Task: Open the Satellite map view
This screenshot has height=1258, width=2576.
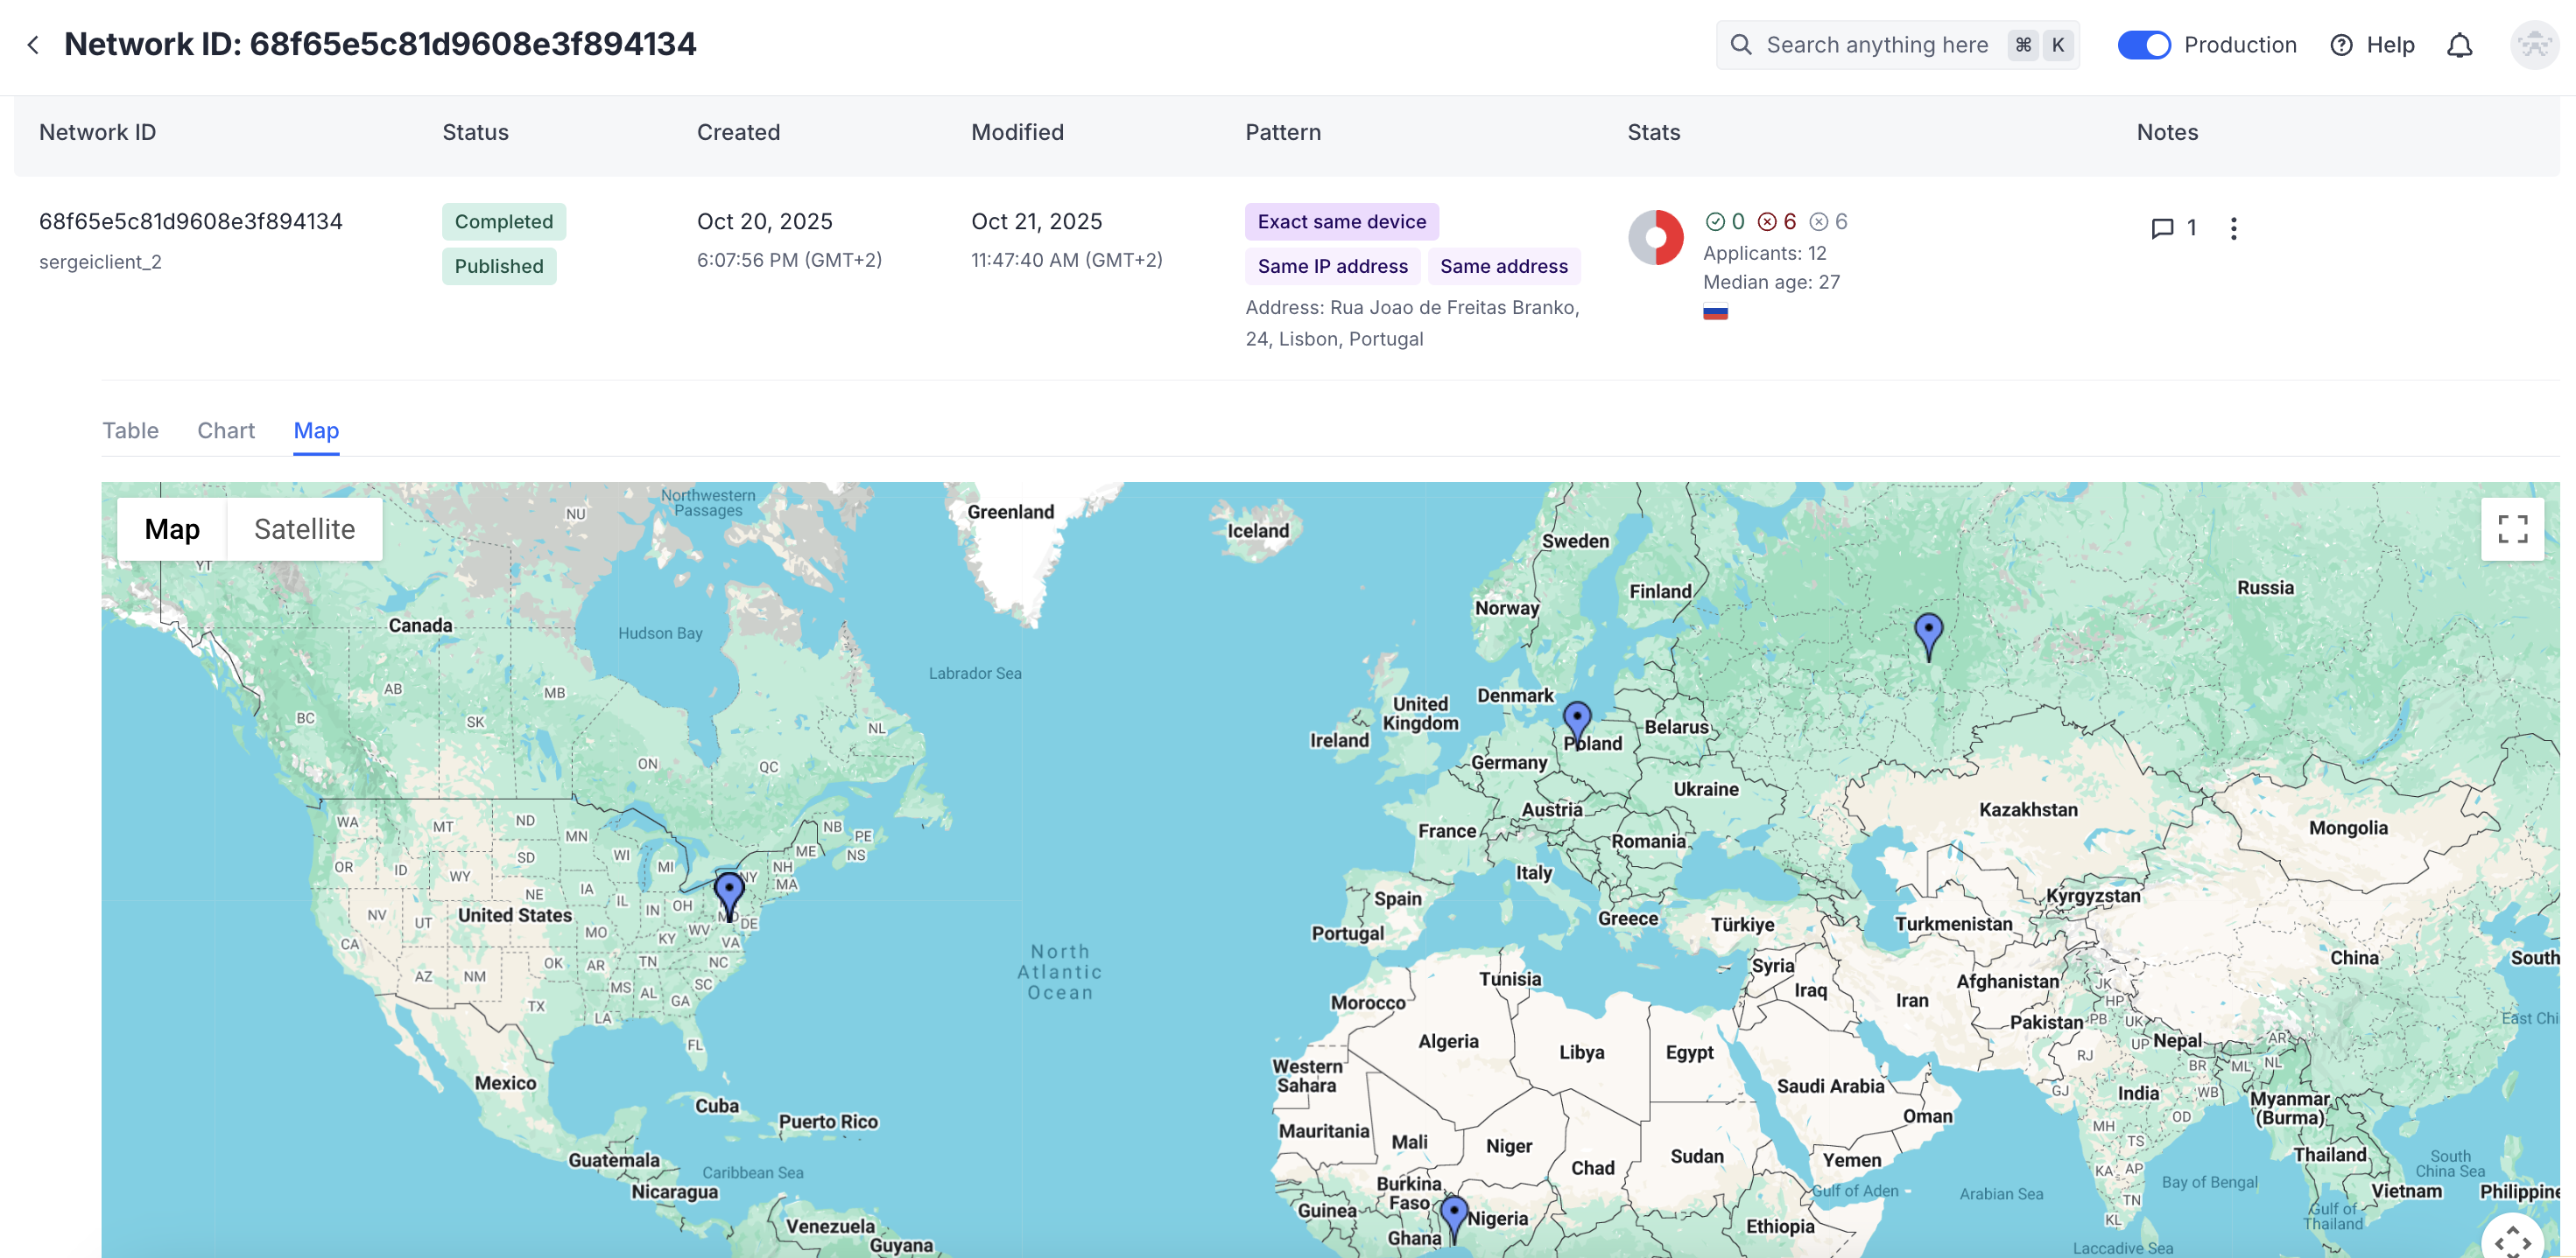Action: click(305, 528)
